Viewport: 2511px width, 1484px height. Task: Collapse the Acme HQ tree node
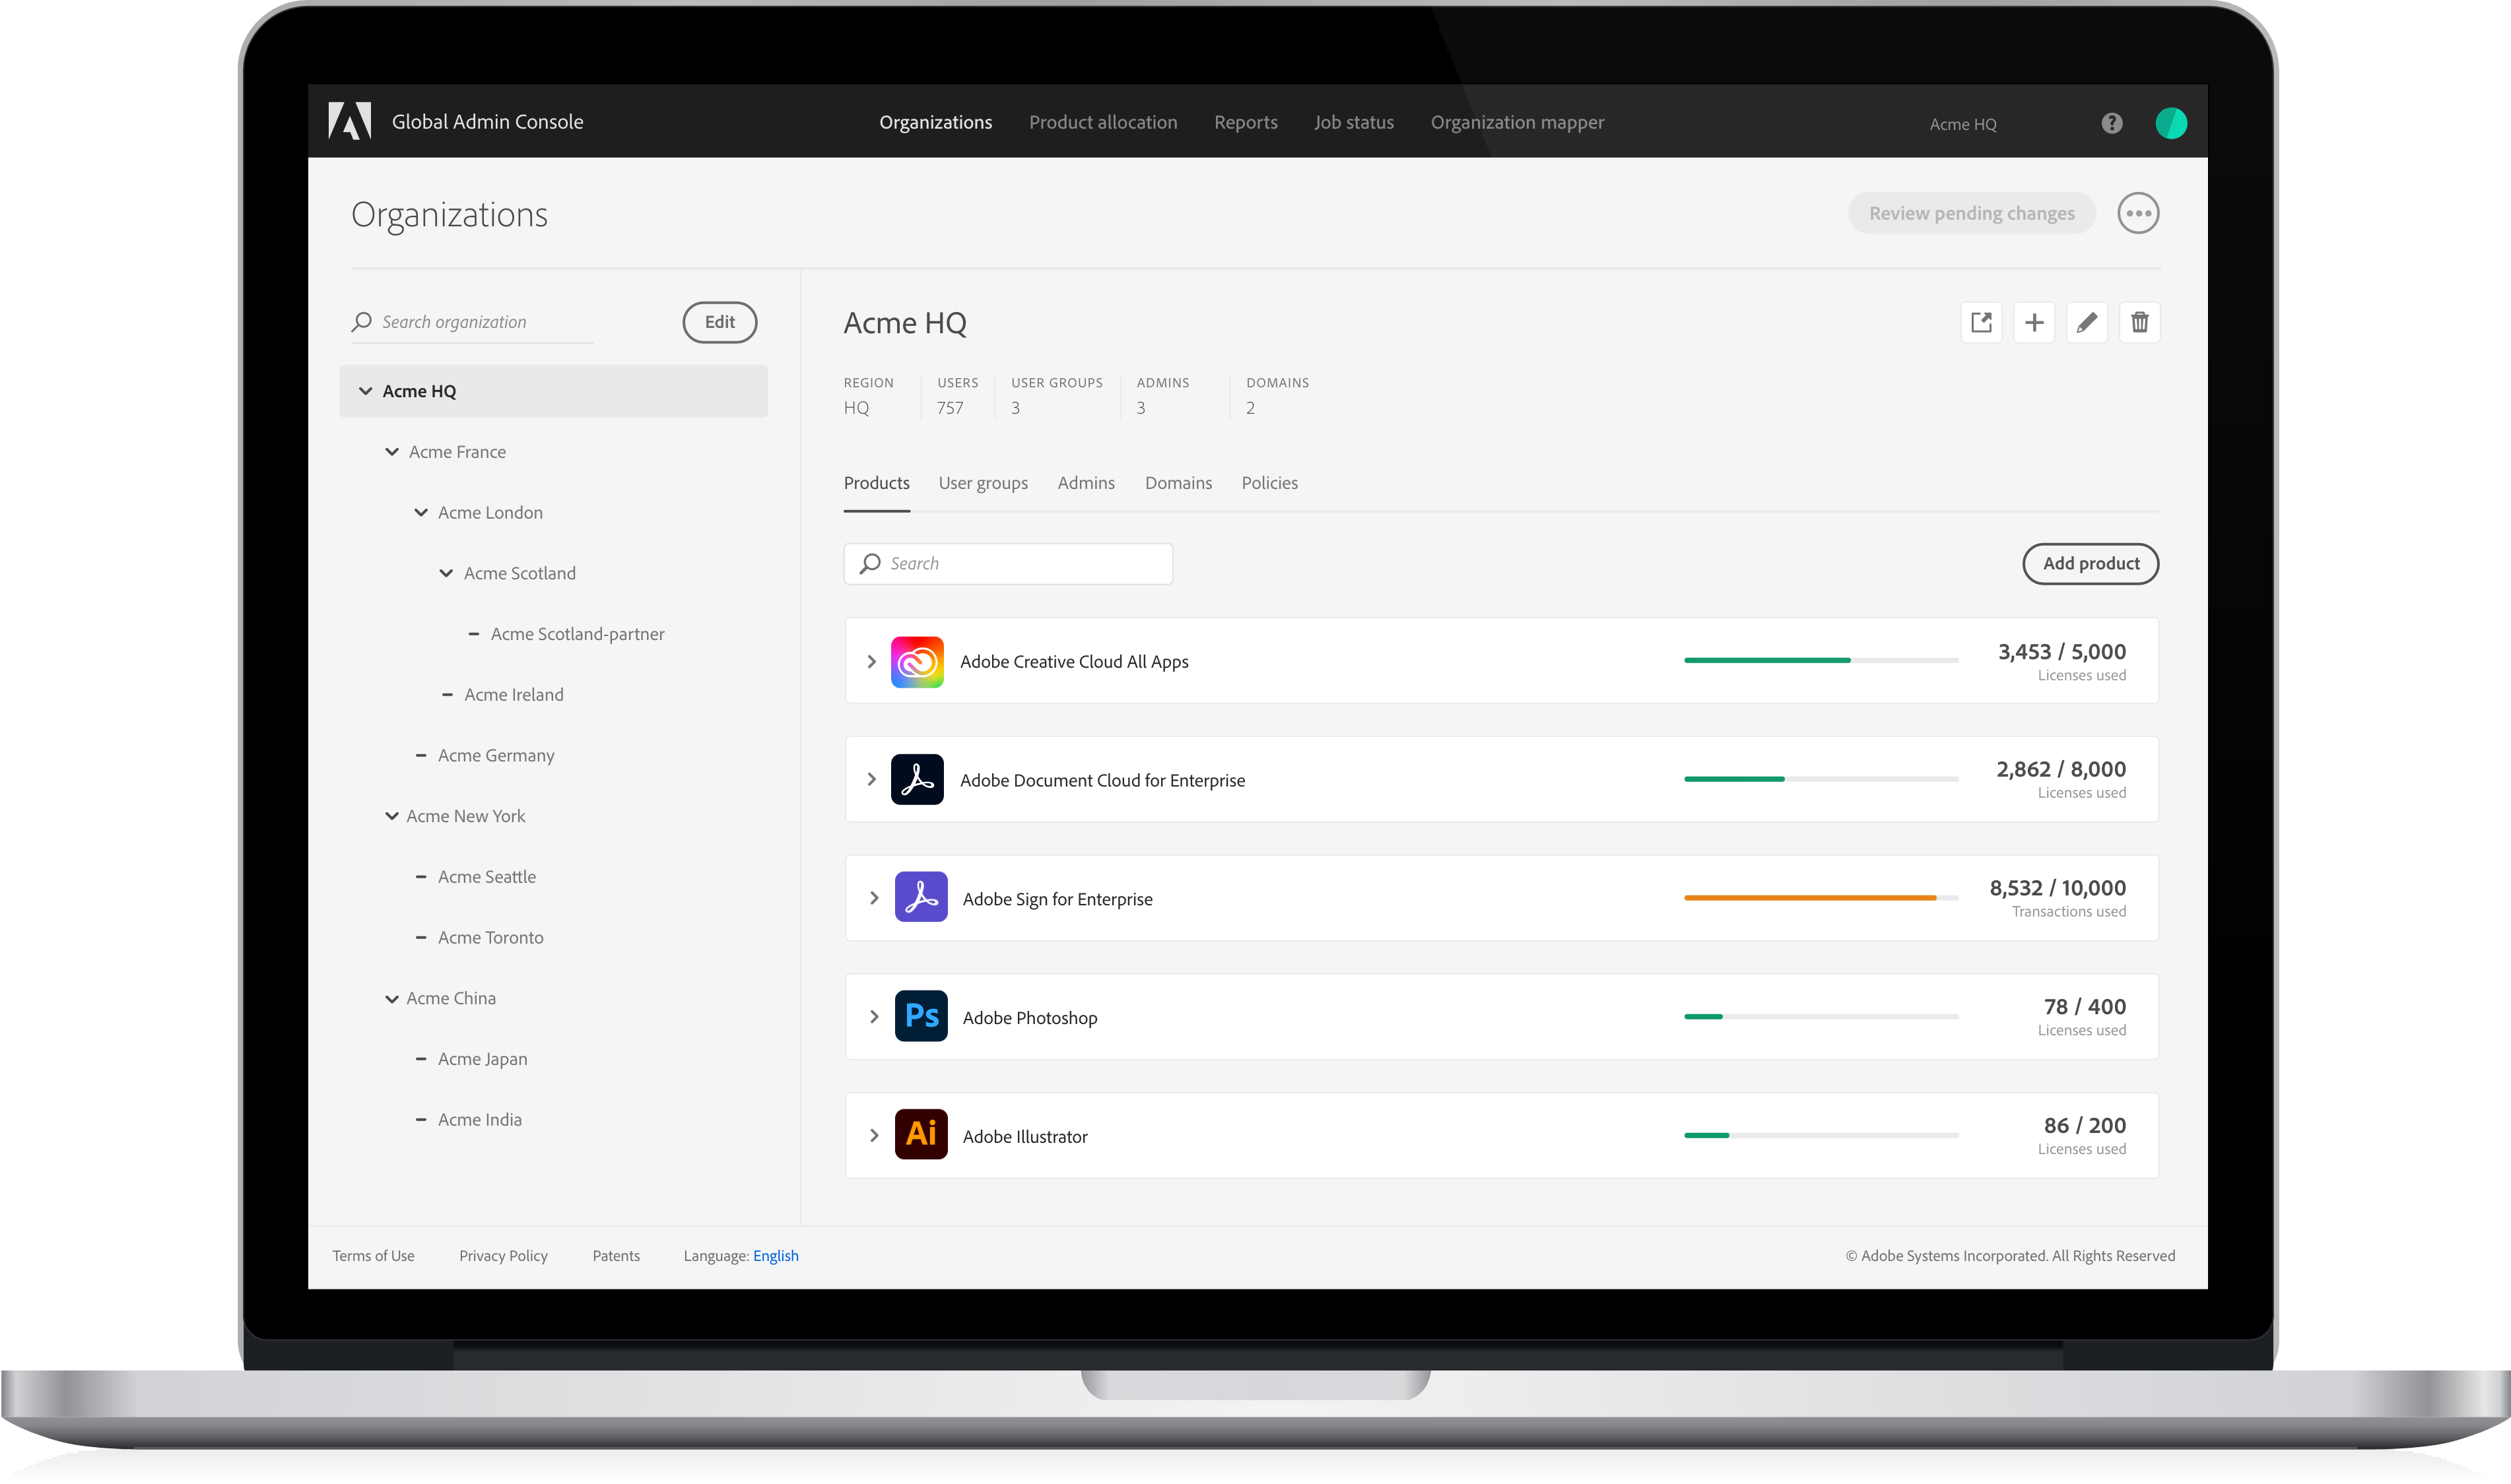click(x=365, y=391)
